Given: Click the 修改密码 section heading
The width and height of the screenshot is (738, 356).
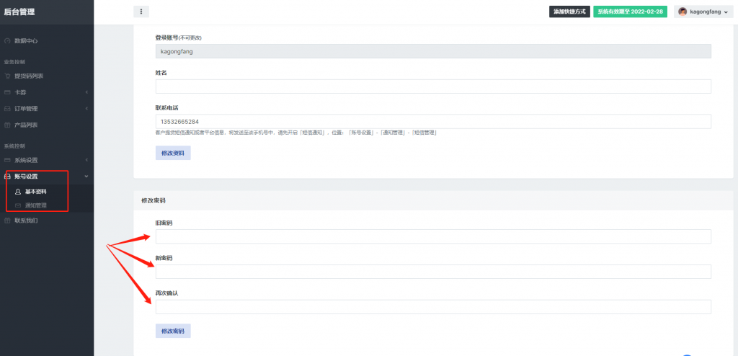Looking at the screenshot, I should coord(153,200).
